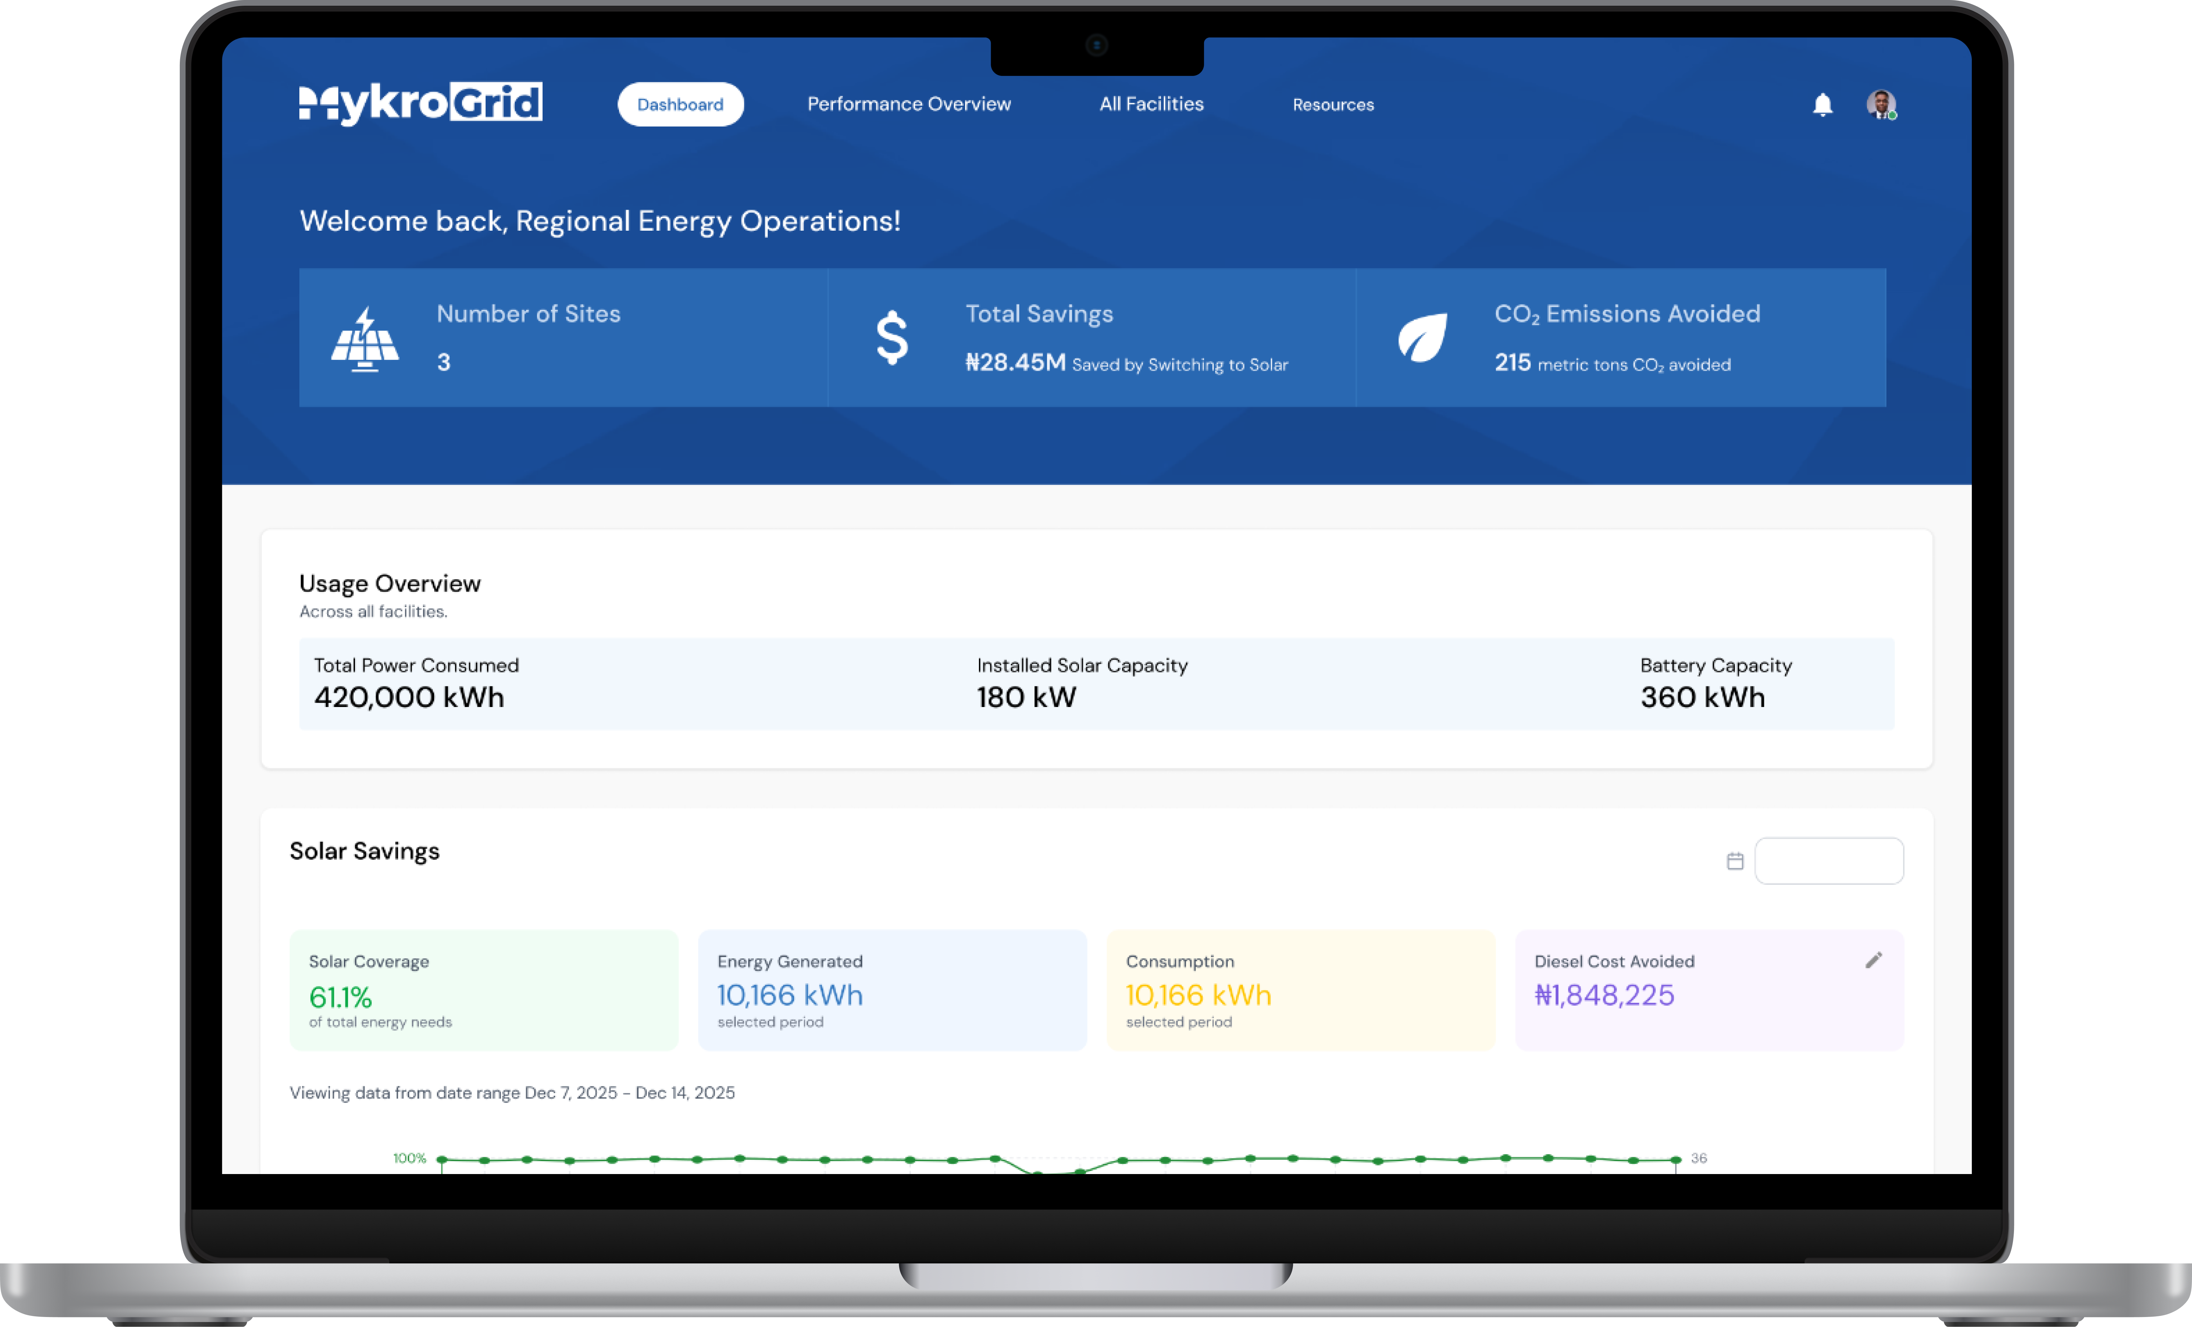Click the Battery Capacity label
2192x1327 pixels.
(x=1716, y=665)
